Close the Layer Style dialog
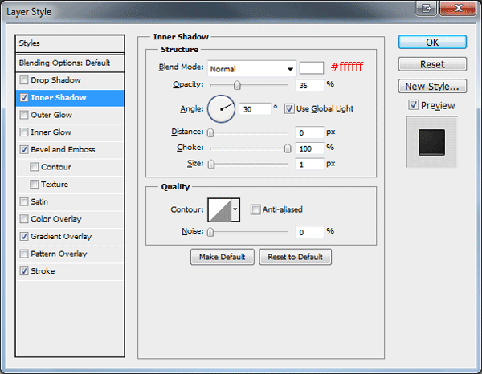 (458, 8)
